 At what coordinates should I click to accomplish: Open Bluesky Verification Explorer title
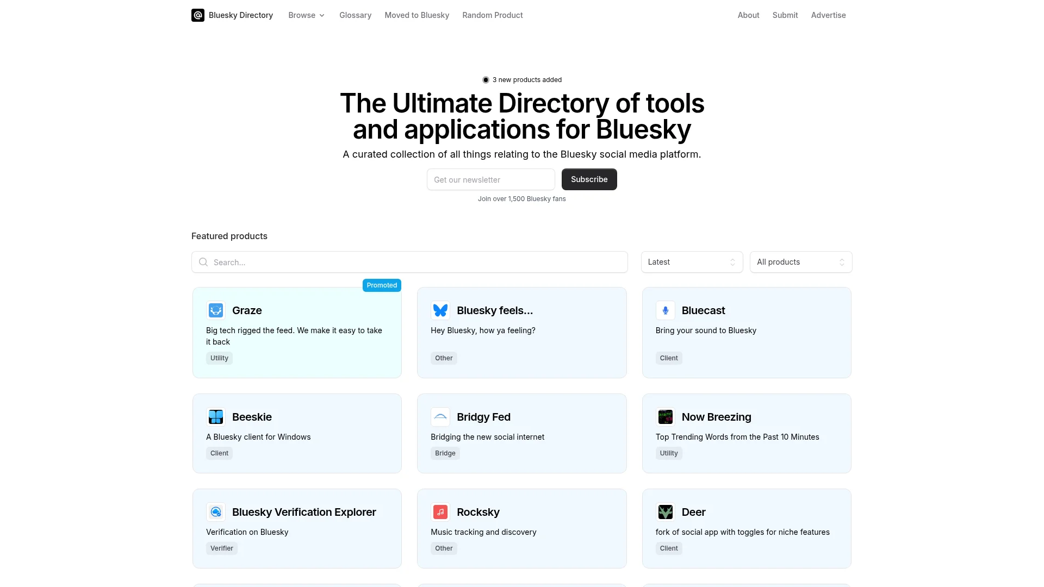point(304,512)
